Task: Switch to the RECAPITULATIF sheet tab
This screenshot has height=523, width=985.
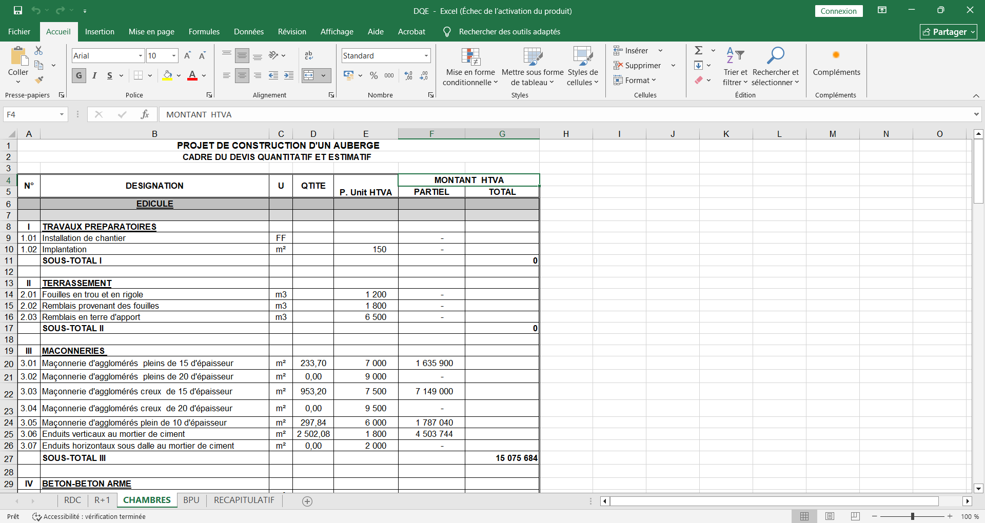Action: point(244,500)
